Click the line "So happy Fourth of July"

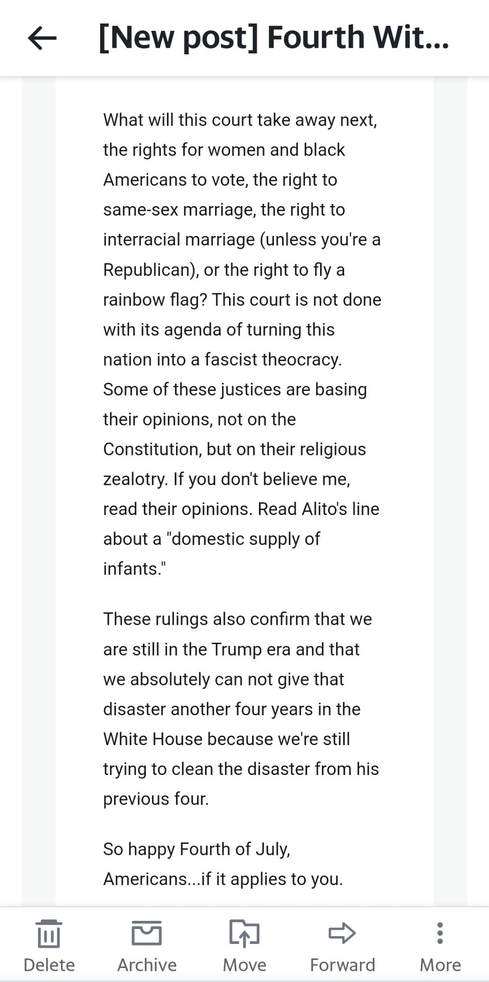coord(196,849)
